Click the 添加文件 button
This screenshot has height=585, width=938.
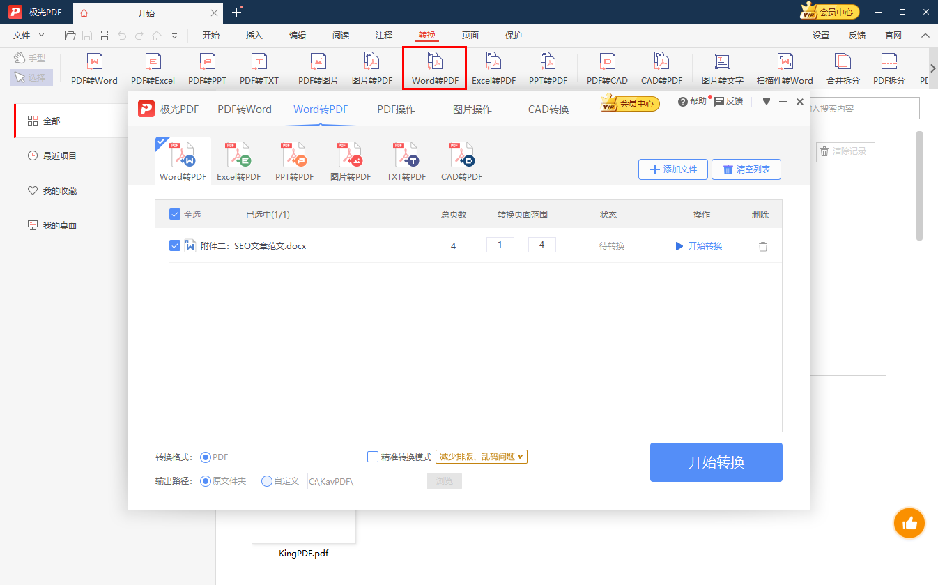pyautogui.click(x=672, y=169)
